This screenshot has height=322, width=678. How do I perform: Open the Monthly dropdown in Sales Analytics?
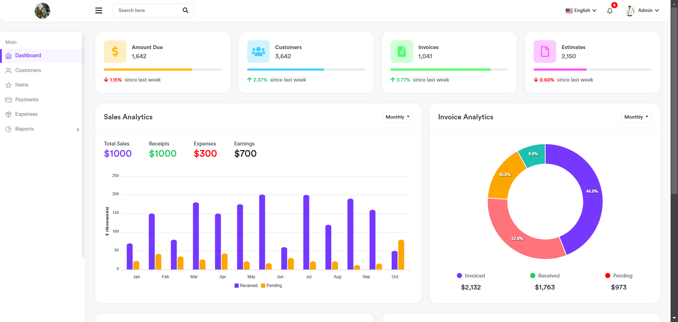(x=397, y=117)
